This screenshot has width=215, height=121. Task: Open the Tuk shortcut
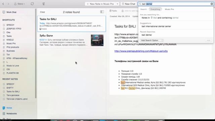8,54
